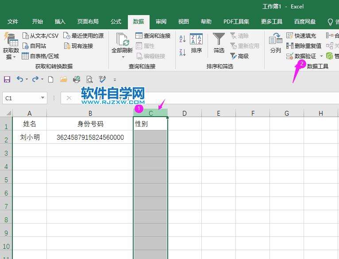Click the 清除 filter button
The width and height of the screenshot is (339, 259).
point(239,35)
